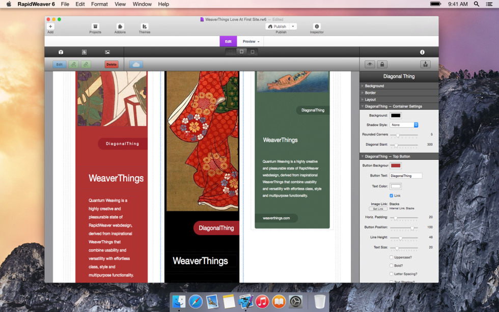The height and width of the screenshot is (312, 499).
Task: Adjust the Rounded Corners slider
Action: pyautogui.click(x=404, y=135)
